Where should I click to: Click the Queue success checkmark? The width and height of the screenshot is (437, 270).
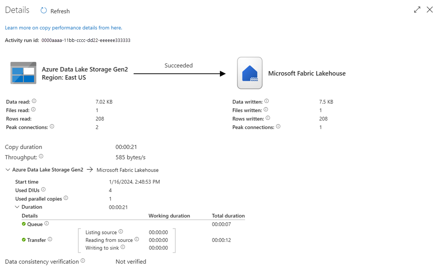coord(24,224)
